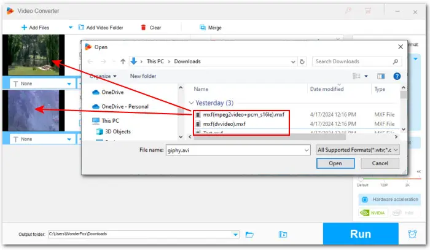Screen dimensions: 430x250
Task: Select the mxf(dvvideo).mxf file
Action: point(224,124)
